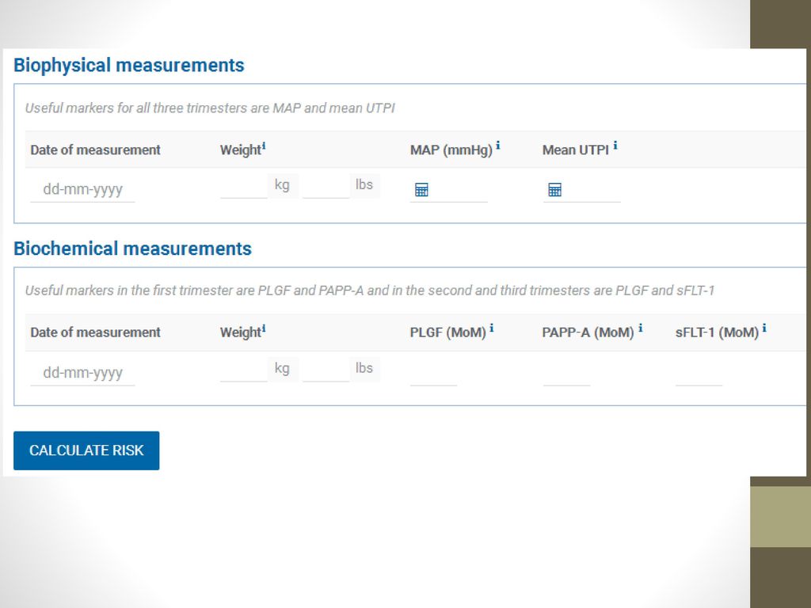Focus the Biophysical date of measurement field
The height and width of the screenshot is (608, 811).
pos(82,189)
